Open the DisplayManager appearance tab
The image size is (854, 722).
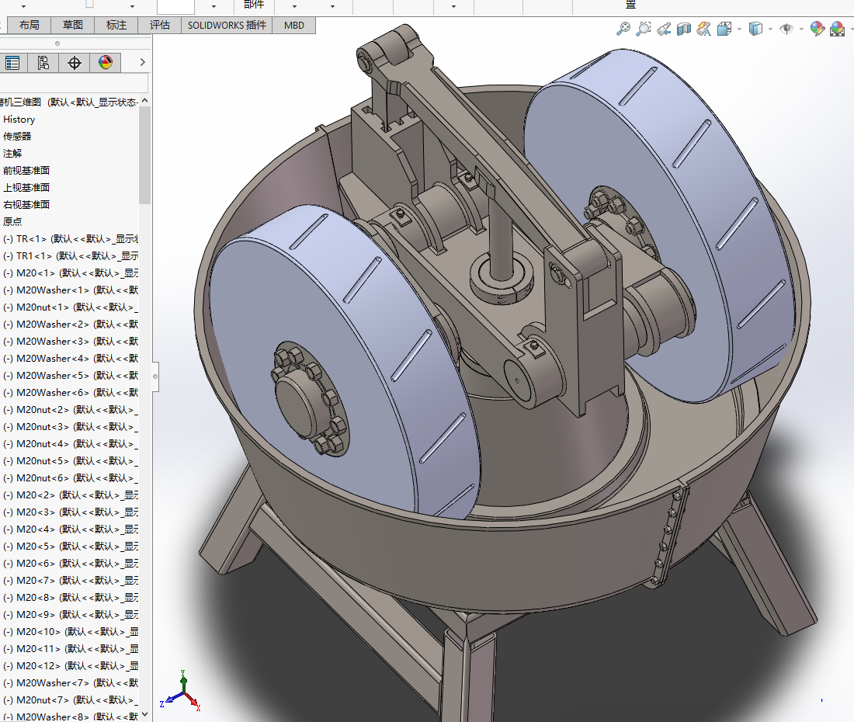click(106, 63)
